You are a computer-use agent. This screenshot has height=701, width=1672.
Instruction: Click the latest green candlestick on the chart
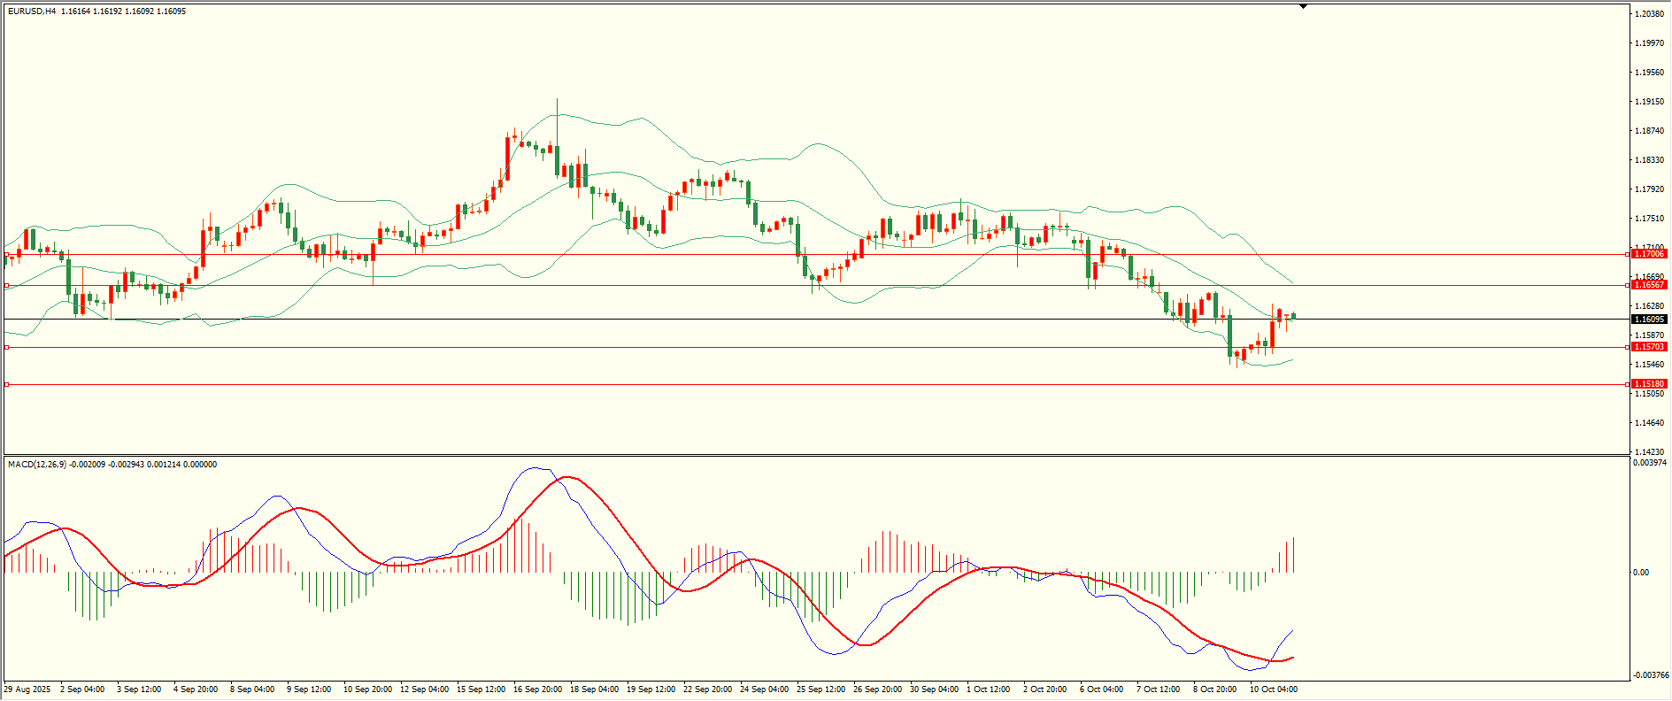[1294, 315]
